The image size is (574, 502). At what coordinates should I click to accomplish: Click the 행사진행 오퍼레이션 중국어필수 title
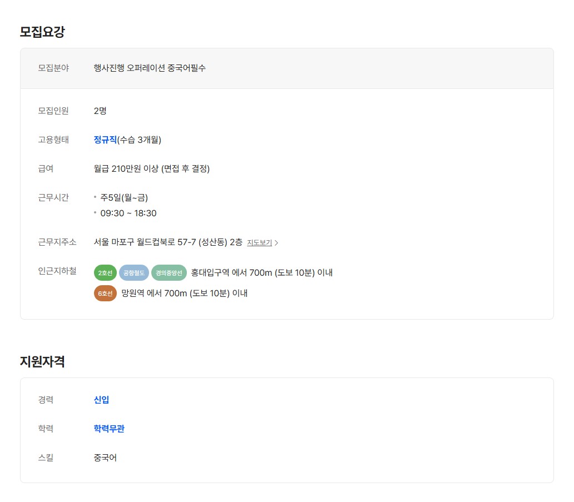coord(150,68)
